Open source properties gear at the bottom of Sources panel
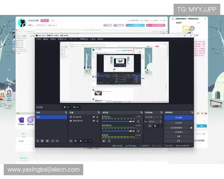Viewport: 224px width, 179px height. [x=81, y=141]
